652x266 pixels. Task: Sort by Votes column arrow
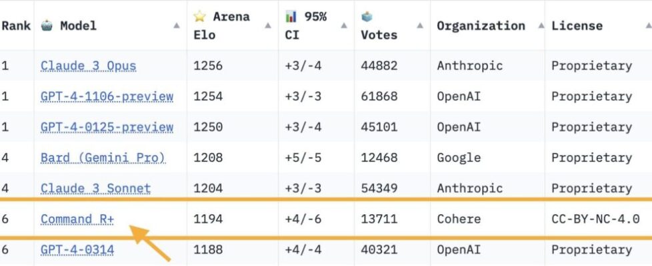(x=420, y=26)
